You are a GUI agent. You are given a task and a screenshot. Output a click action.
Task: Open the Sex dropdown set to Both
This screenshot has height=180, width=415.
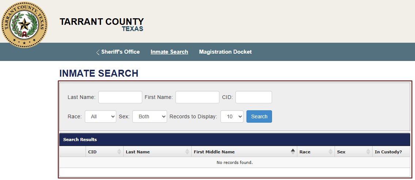tap(150, 116)
